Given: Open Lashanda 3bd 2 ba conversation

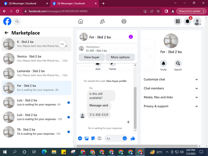Looking at the screenshot, I should 37,73.
